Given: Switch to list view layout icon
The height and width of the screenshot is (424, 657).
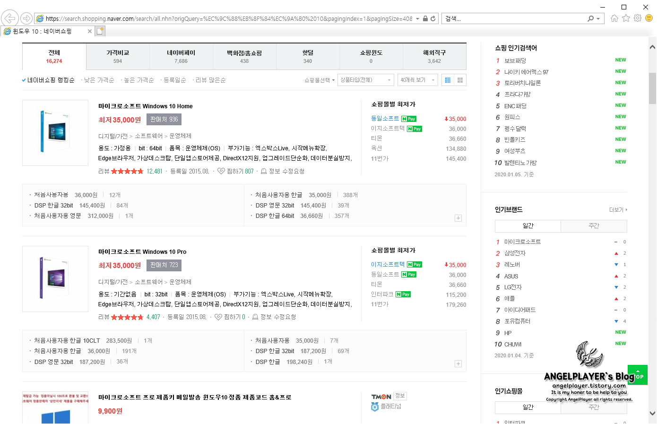Looking at the screenshot, I should (448, 80).
